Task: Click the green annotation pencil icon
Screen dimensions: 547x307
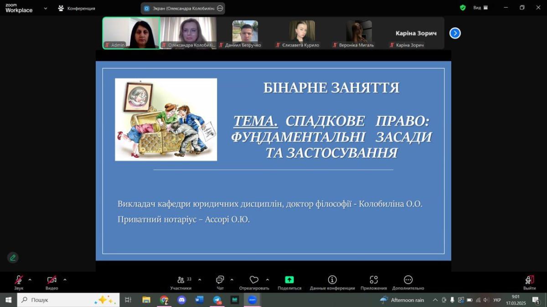Action: click(x=13, y=257)
